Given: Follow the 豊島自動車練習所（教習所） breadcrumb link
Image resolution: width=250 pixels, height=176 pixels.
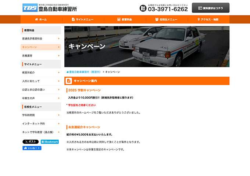Looking at the screenshot, I should [x=84, y=72].
